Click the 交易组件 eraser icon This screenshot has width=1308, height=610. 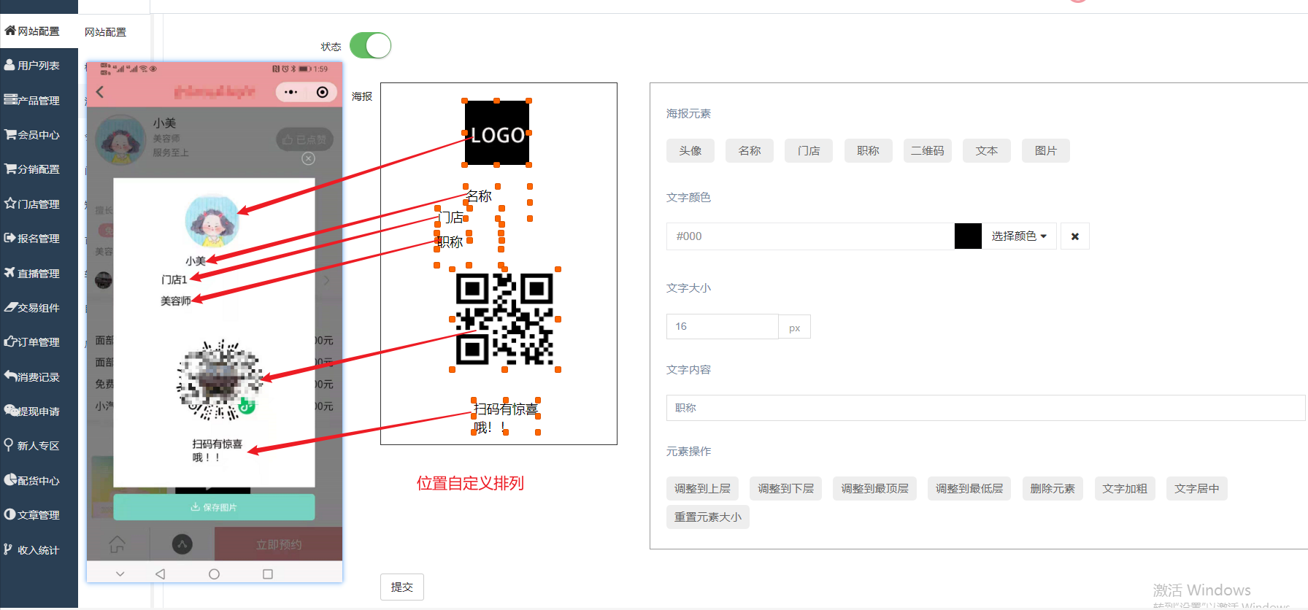click(9, 307)
